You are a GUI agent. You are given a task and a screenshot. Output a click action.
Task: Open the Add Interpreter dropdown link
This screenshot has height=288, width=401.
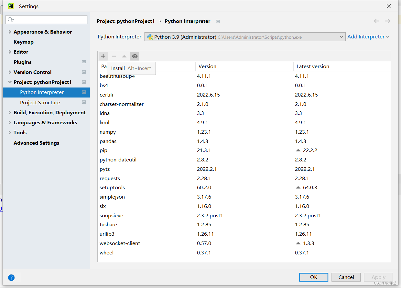click(368, 37)
